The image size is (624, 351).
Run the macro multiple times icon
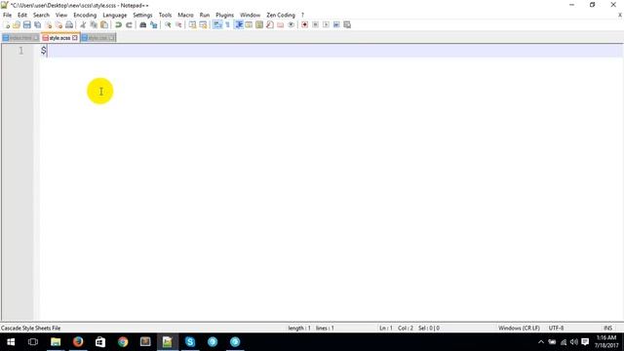pos(336,24)
